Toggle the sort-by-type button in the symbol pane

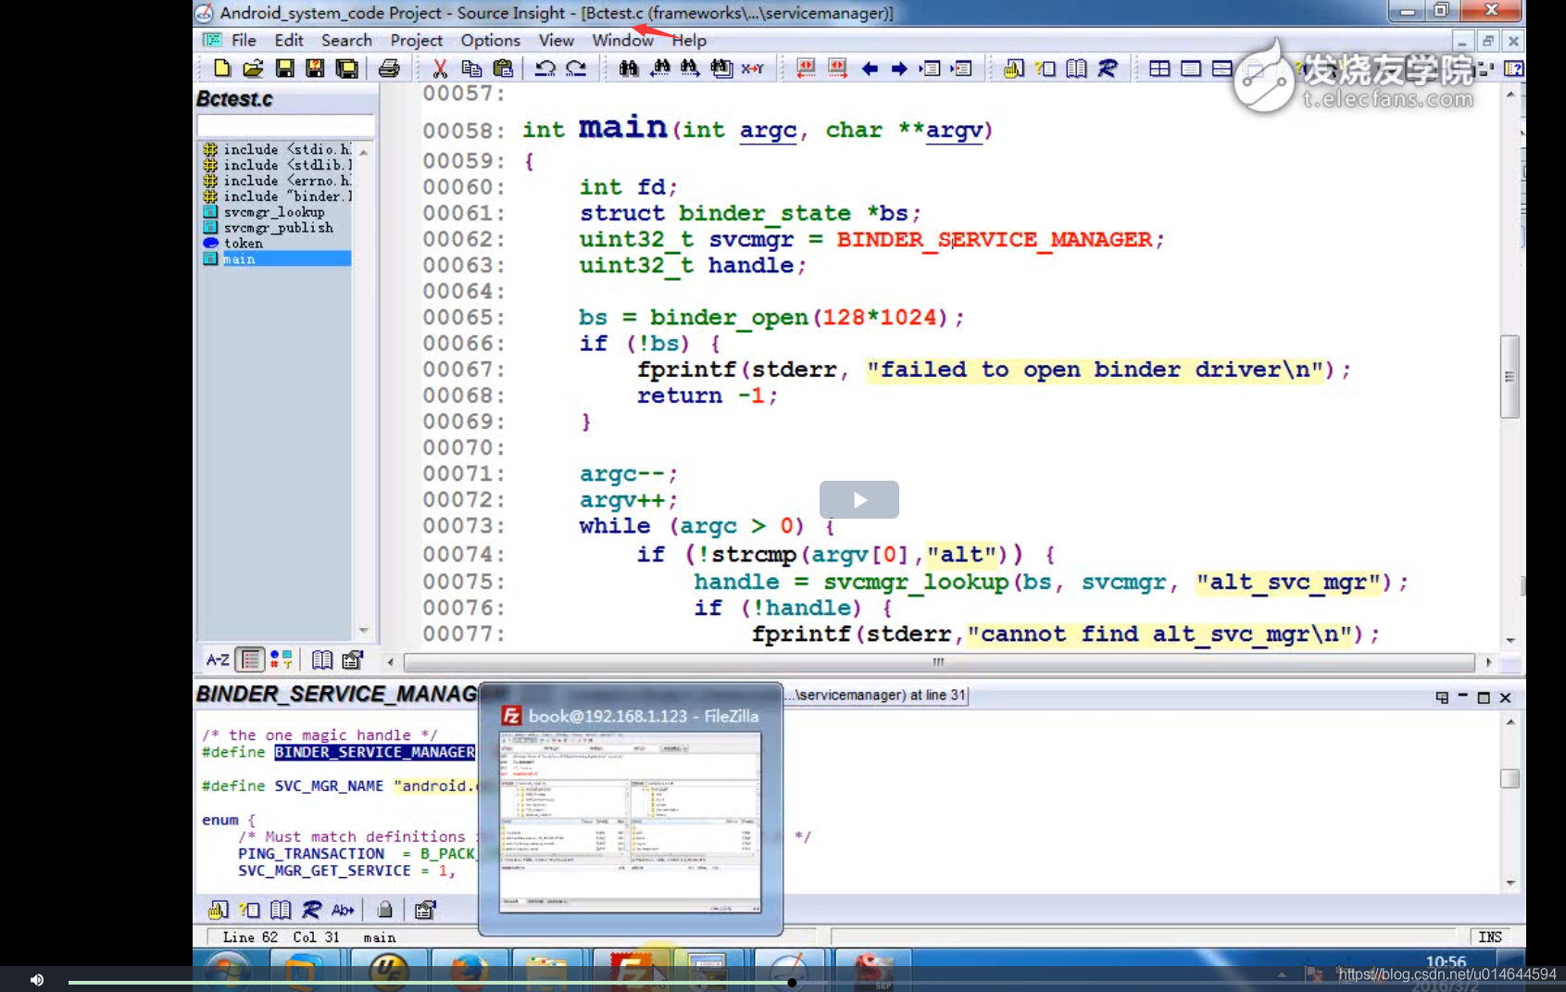click(x=282, y=659)
